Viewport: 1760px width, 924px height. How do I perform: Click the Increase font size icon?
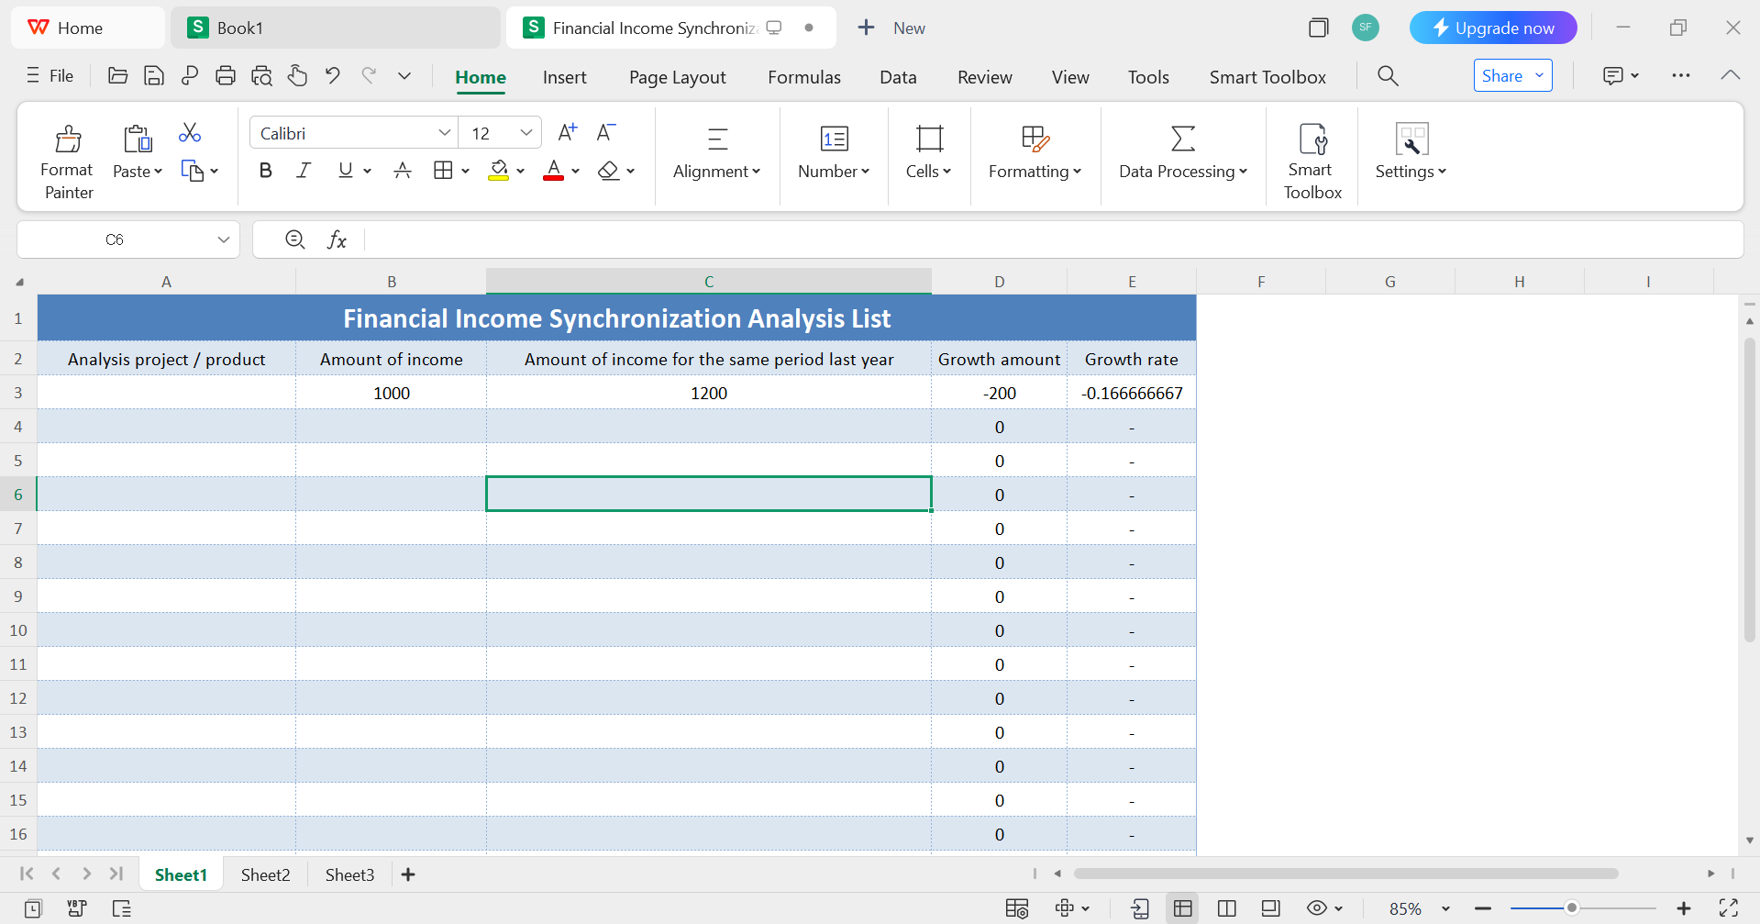pyautogui.click(x=568, y=133)
